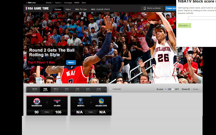Select the WED day tab
Viewport: 216px width, 135px height.
click(56, 89)
